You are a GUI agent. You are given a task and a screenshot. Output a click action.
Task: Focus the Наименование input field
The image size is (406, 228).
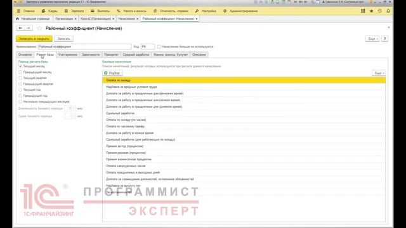[x=84, y=47]
